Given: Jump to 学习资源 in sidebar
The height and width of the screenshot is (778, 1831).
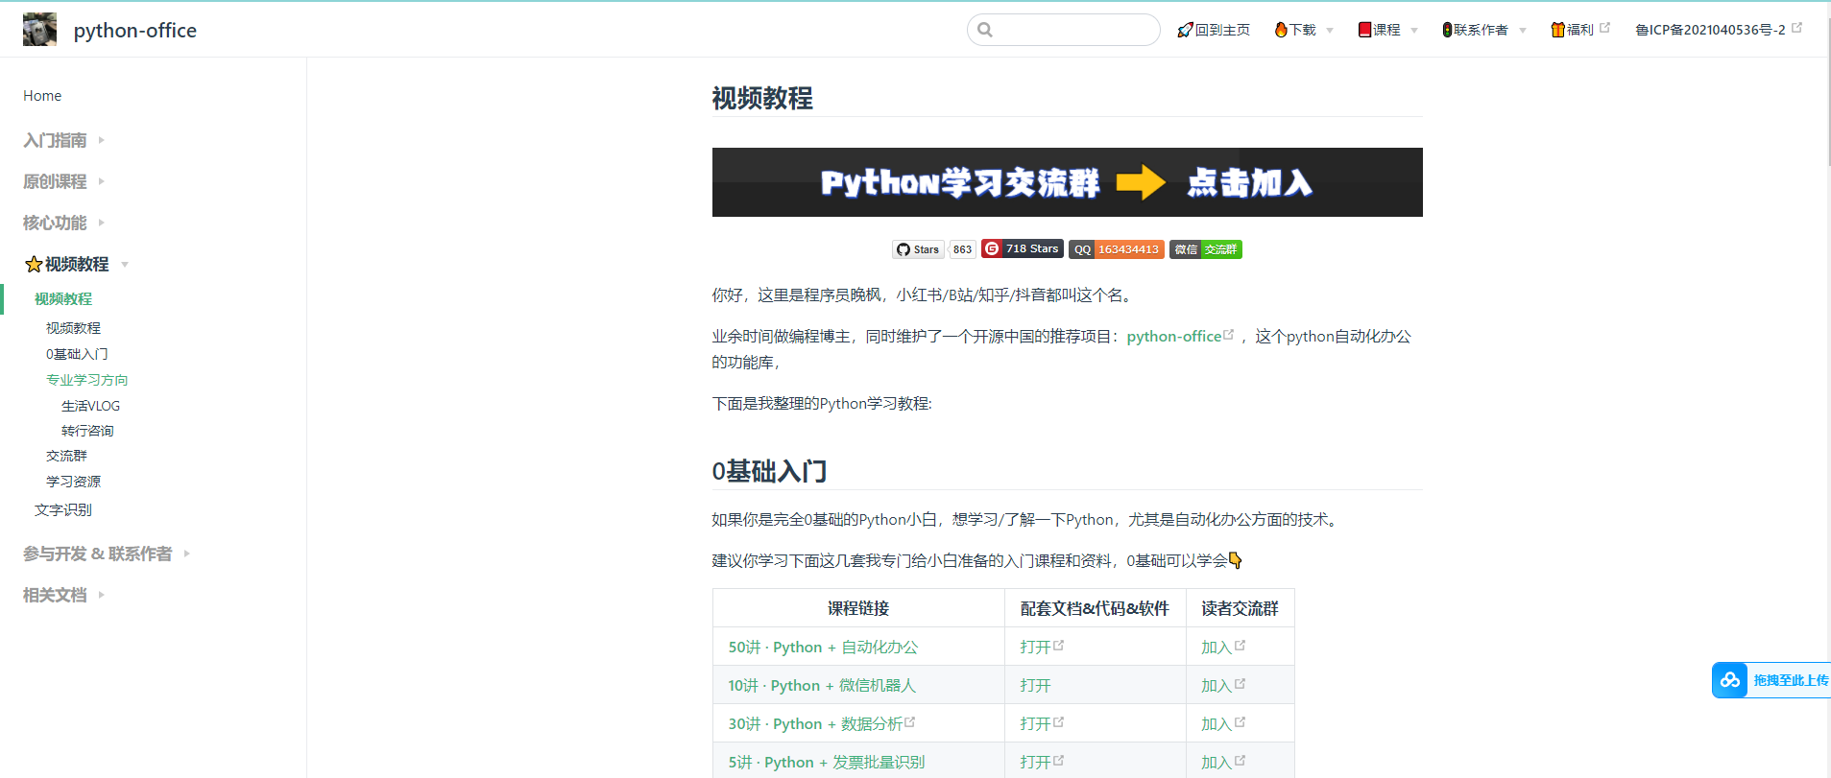Looking at the screenshot, I should click(73, 482).
